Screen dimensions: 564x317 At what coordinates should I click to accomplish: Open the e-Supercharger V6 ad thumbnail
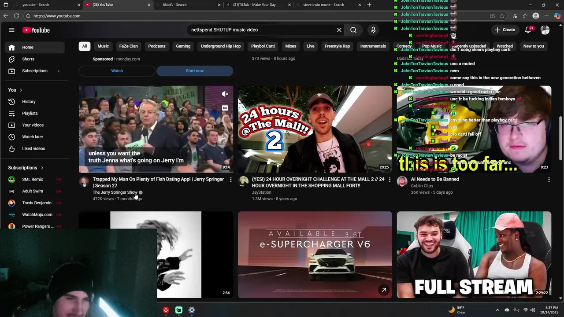tap(315, 254)
